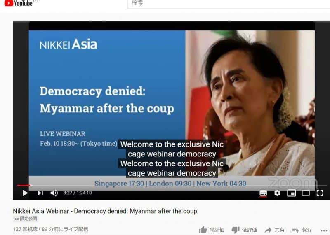
Task: Click the Nikkei Asia webinar video frame
Action: point(172,103)
